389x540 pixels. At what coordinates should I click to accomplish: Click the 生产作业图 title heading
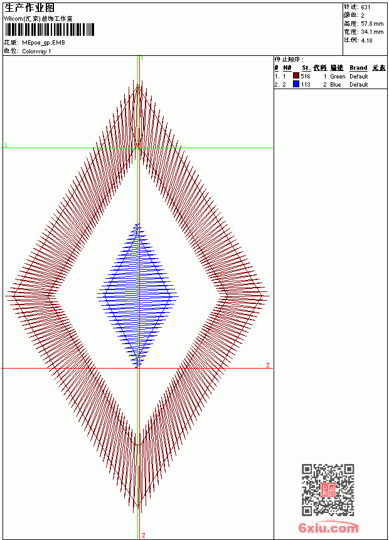coord(29,8)
